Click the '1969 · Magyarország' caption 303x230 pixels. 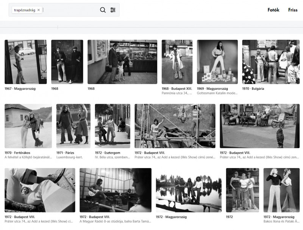pos(212,89)
